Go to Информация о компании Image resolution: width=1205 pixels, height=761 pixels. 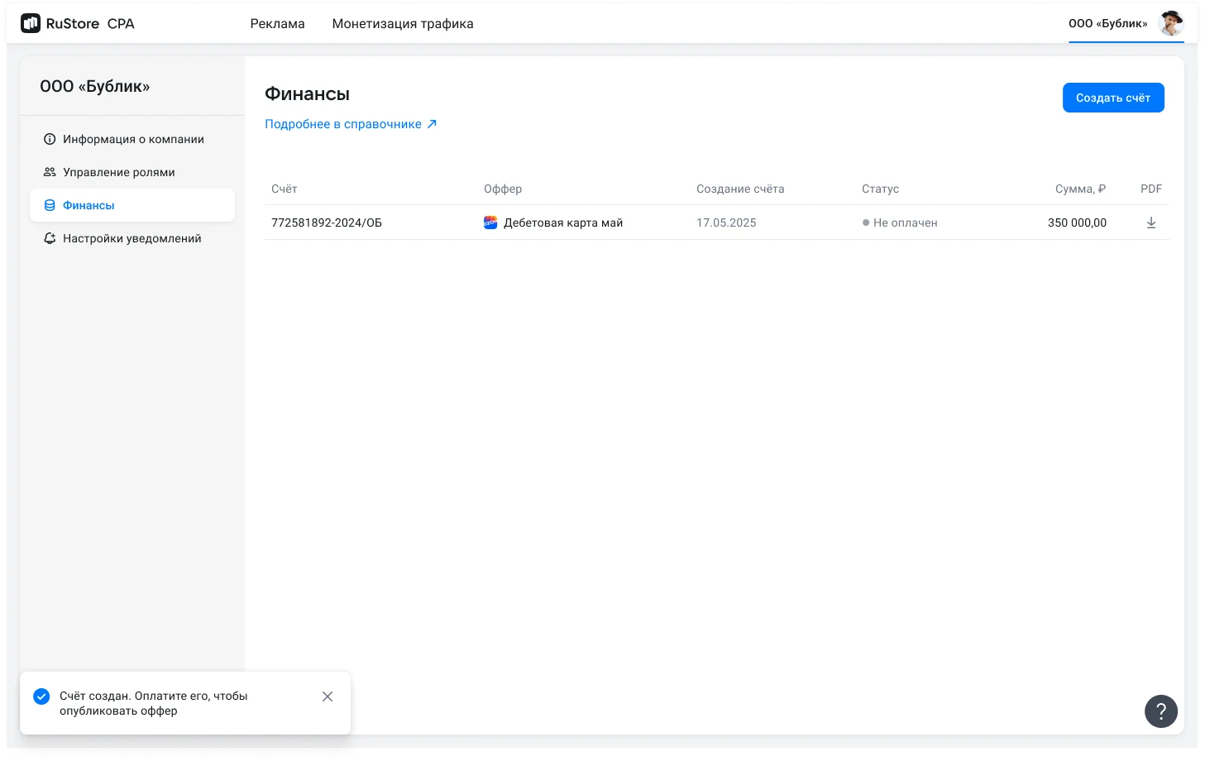[x=133, y=139]
